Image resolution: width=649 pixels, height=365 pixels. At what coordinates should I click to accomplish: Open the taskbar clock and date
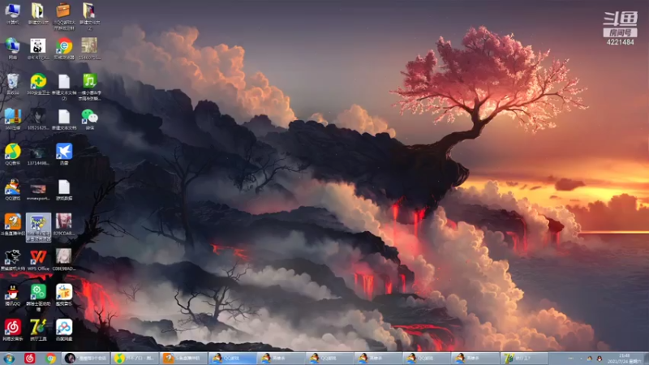[624, 359]
